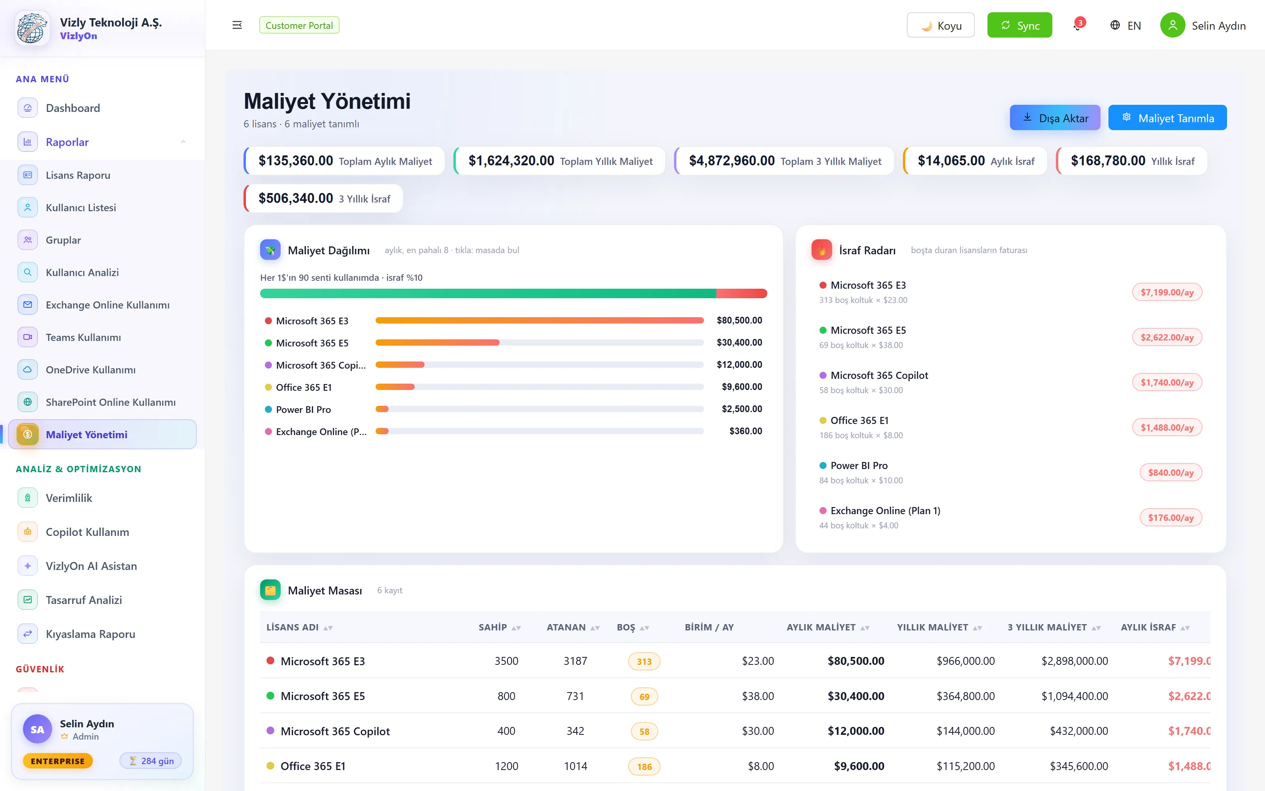The image size is (1265, 791).
Task: Click the Verimlilik rocket icon
Action: [x=28, y=498]
